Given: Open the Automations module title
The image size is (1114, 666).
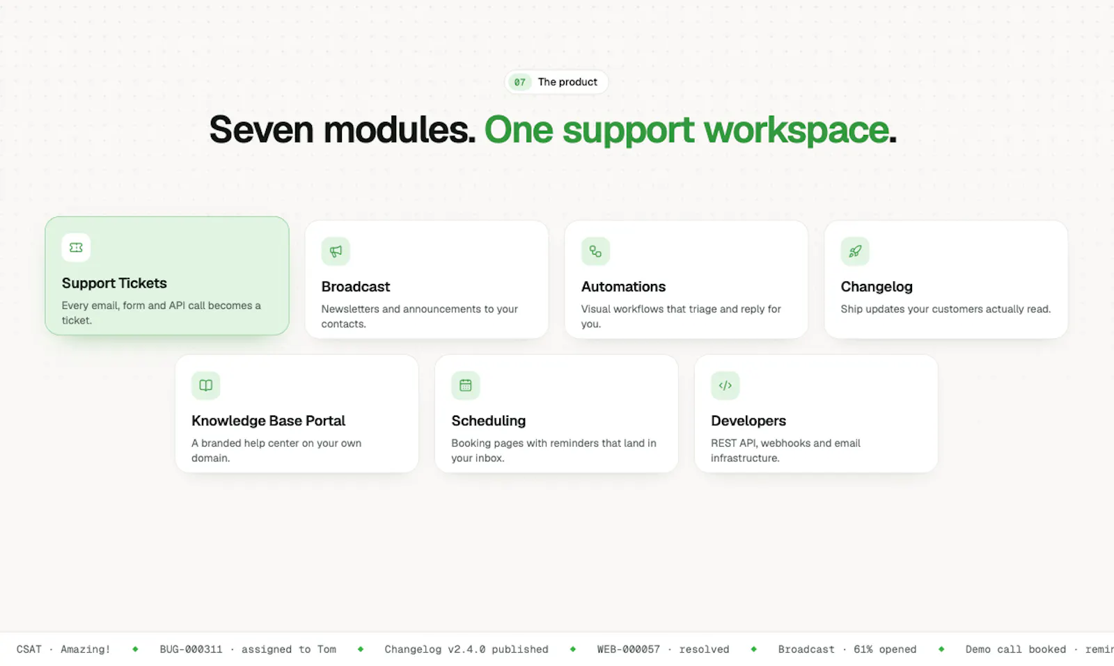Looking at the screenshot, I should pyautogui.click(x=623, y=287).
